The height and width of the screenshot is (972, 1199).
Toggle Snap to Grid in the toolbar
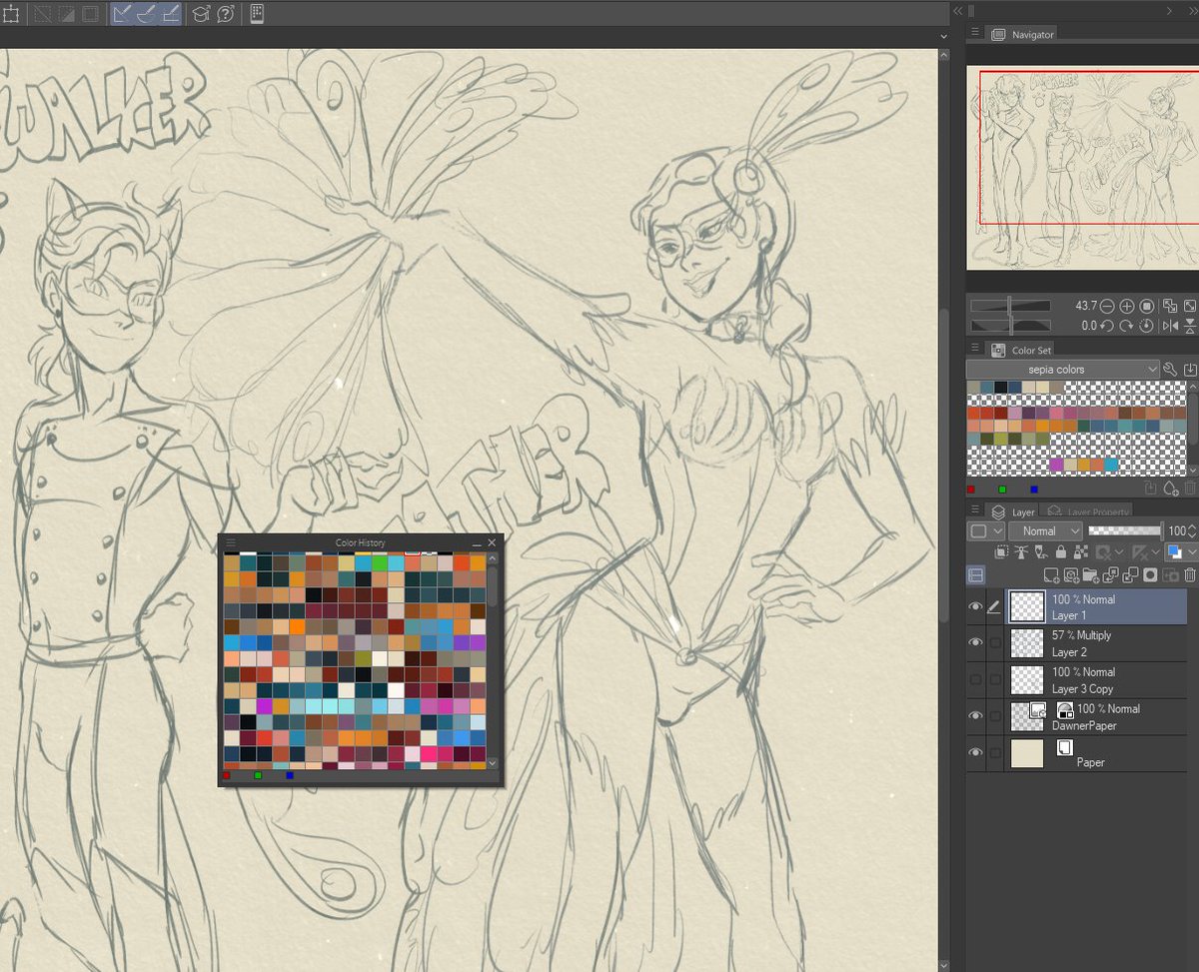pyautogui.click(x=171, y=14)
